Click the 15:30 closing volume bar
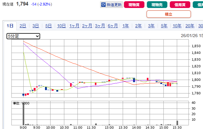 click(x=177, y=123)
